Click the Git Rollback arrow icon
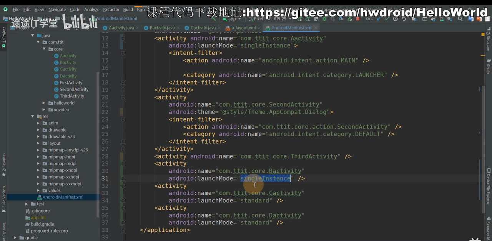Screen dimensions: 492x241 point(403,18)
